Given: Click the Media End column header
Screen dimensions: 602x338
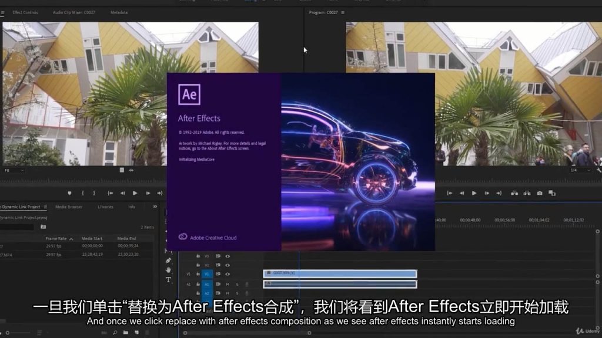Looking at the screenshot, I should click(x=127, y=239).
